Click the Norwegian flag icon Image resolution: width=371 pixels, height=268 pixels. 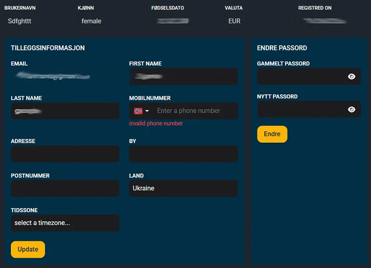[138, 111]
